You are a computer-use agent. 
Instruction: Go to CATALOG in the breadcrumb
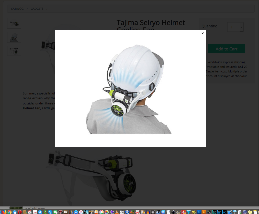17,9
